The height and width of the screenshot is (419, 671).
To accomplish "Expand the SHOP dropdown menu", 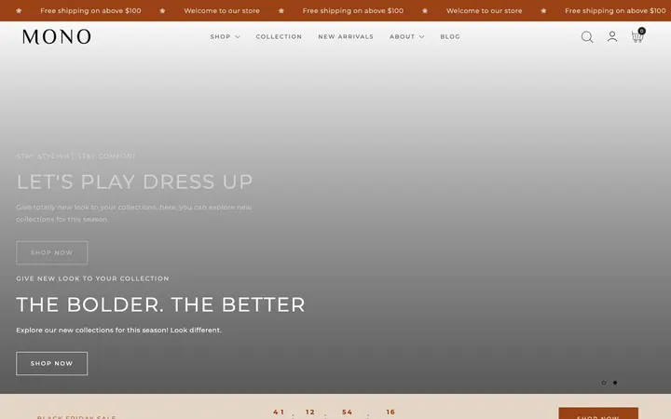I will [226, 36].
